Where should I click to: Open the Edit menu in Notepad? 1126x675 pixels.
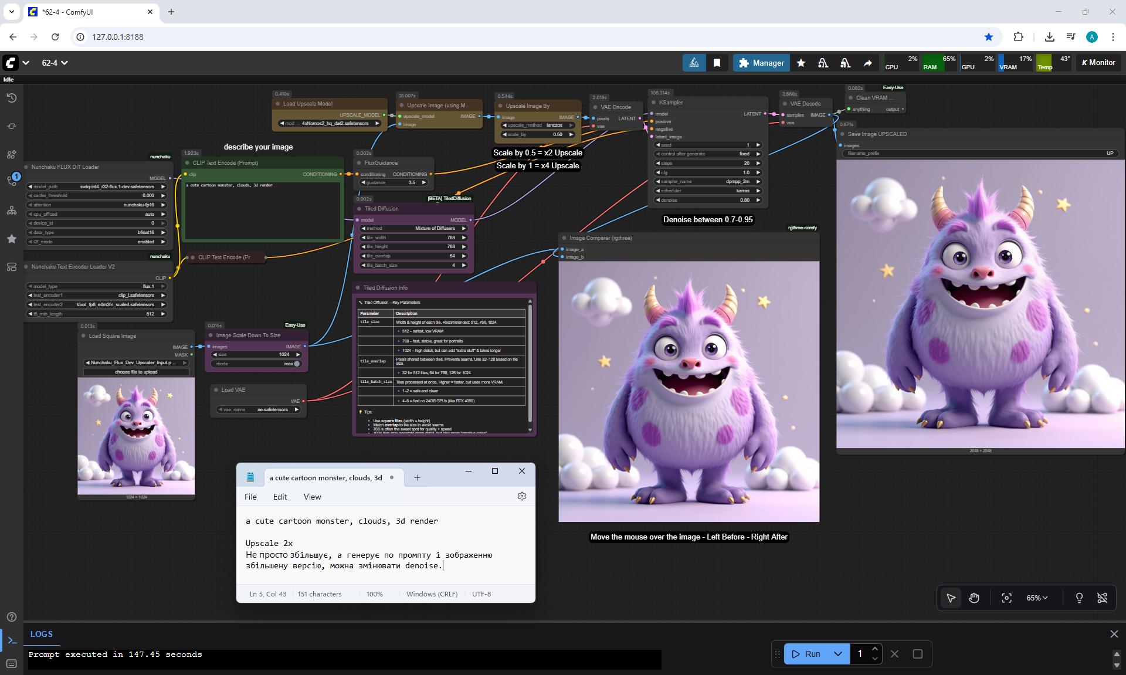280,497
